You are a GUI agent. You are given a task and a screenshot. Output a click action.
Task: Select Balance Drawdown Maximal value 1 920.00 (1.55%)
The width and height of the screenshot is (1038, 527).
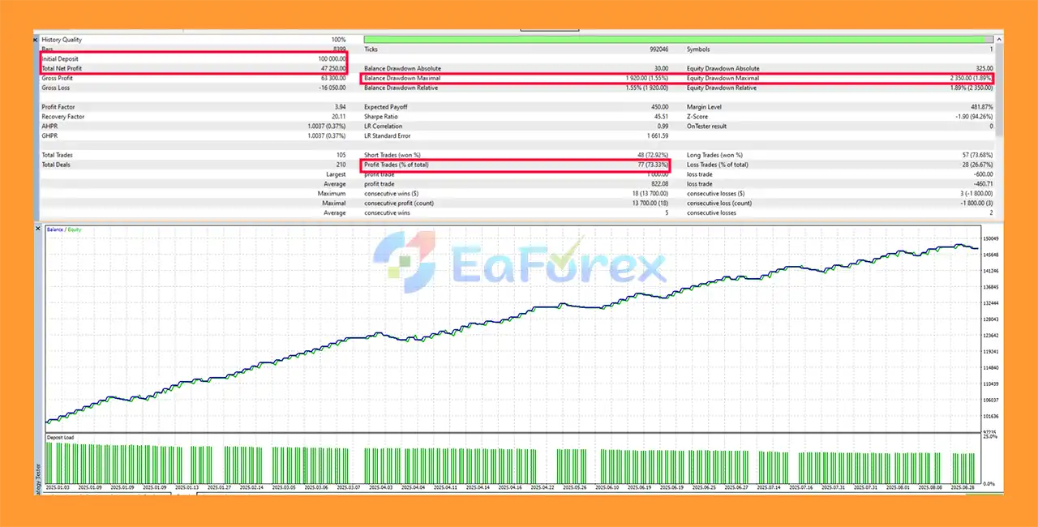coord(647,78)
